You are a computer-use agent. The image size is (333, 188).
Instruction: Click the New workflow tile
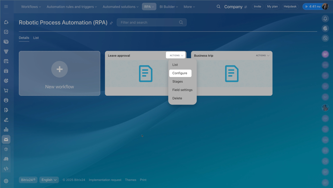[60, 73]
